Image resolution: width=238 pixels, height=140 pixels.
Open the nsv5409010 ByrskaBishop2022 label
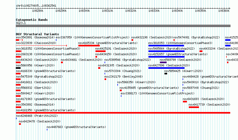coord(206,82)
